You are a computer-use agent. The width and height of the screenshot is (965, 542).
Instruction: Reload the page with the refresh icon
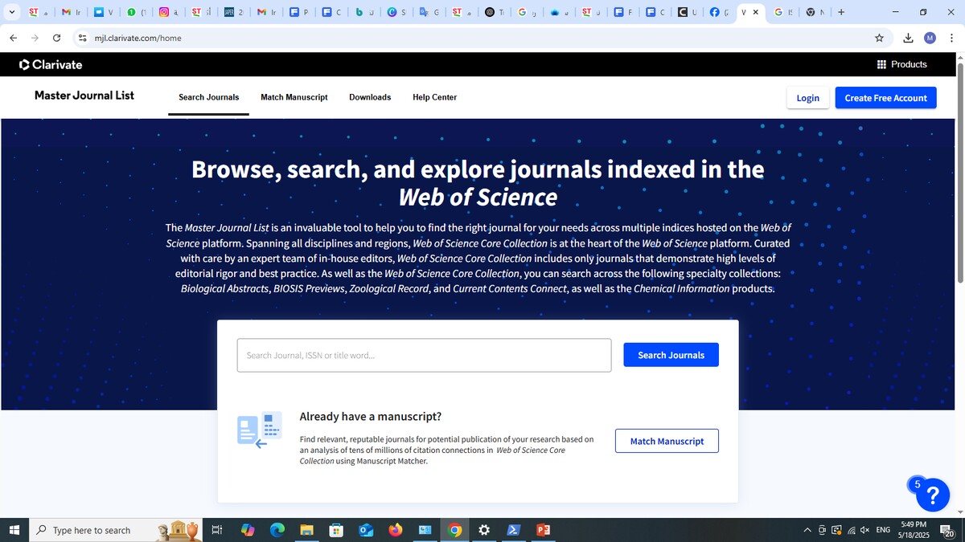click(x=56, y=38)
